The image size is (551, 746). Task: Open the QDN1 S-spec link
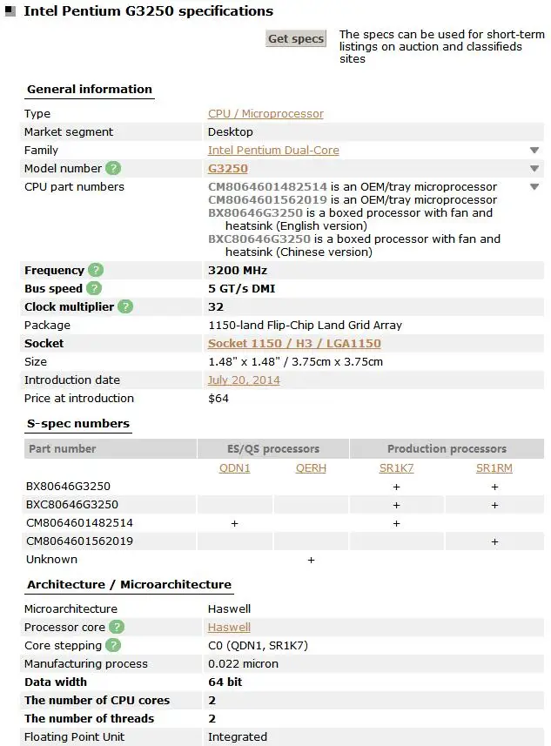pyautogui.click(x=234, y=467)
